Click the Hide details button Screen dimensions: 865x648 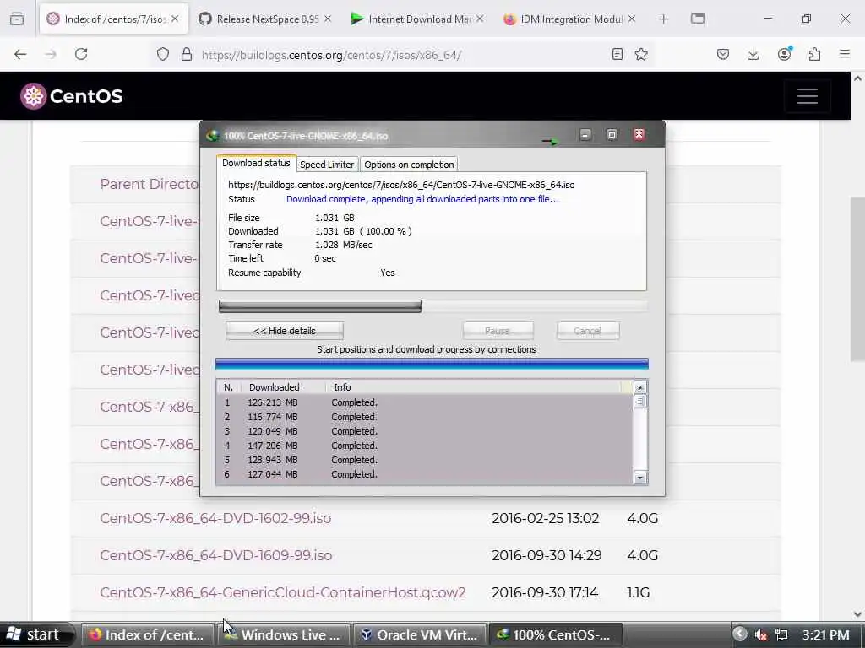click(x=285, y=331)
